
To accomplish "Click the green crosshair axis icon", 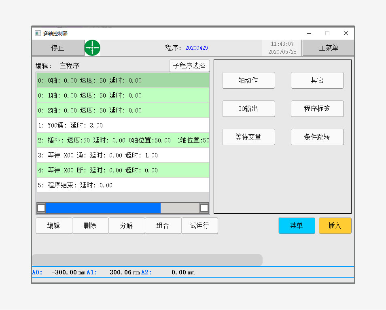I will (92, 48).
